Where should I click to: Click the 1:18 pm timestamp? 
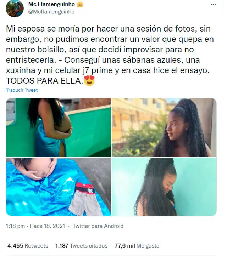pos(15,226)
